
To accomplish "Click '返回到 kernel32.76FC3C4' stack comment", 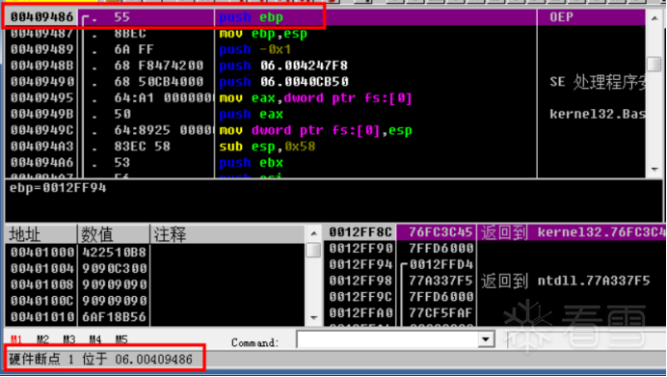I will coord(573,232).
